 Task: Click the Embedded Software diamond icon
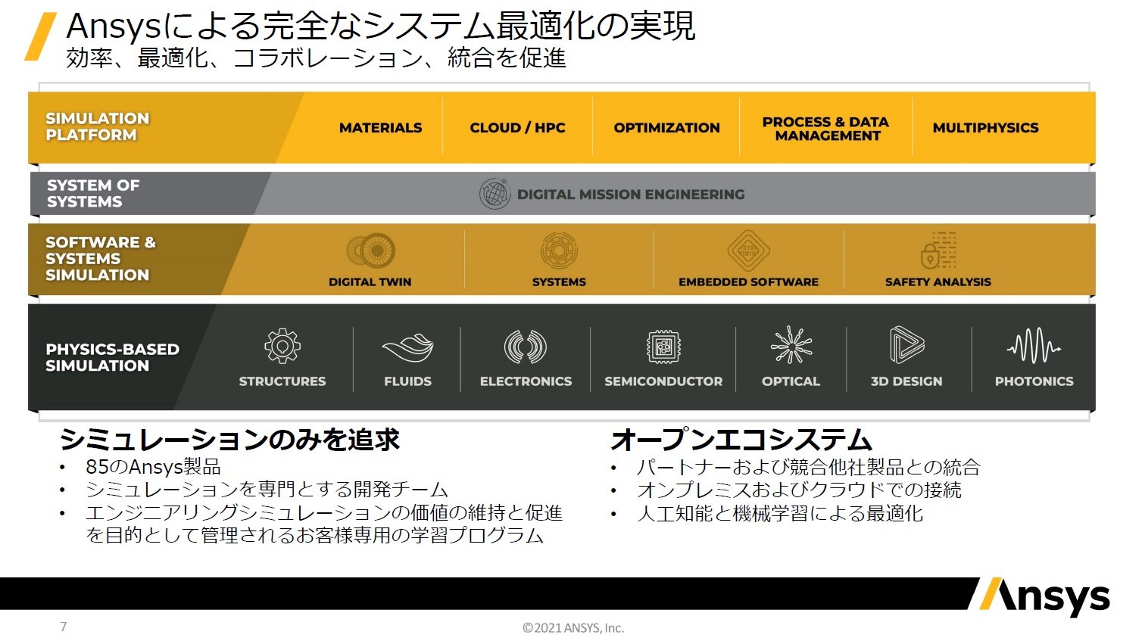coord(748,250)
